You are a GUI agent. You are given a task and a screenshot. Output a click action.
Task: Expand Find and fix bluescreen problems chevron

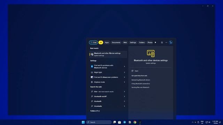124,77
